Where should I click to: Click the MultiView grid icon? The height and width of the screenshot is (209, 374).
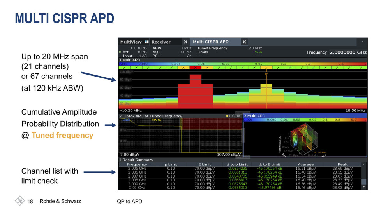pyautogui.click(x=146, y=42)
